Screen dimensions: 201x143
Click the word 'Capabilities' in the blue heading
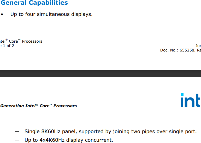tap(48, 3)
